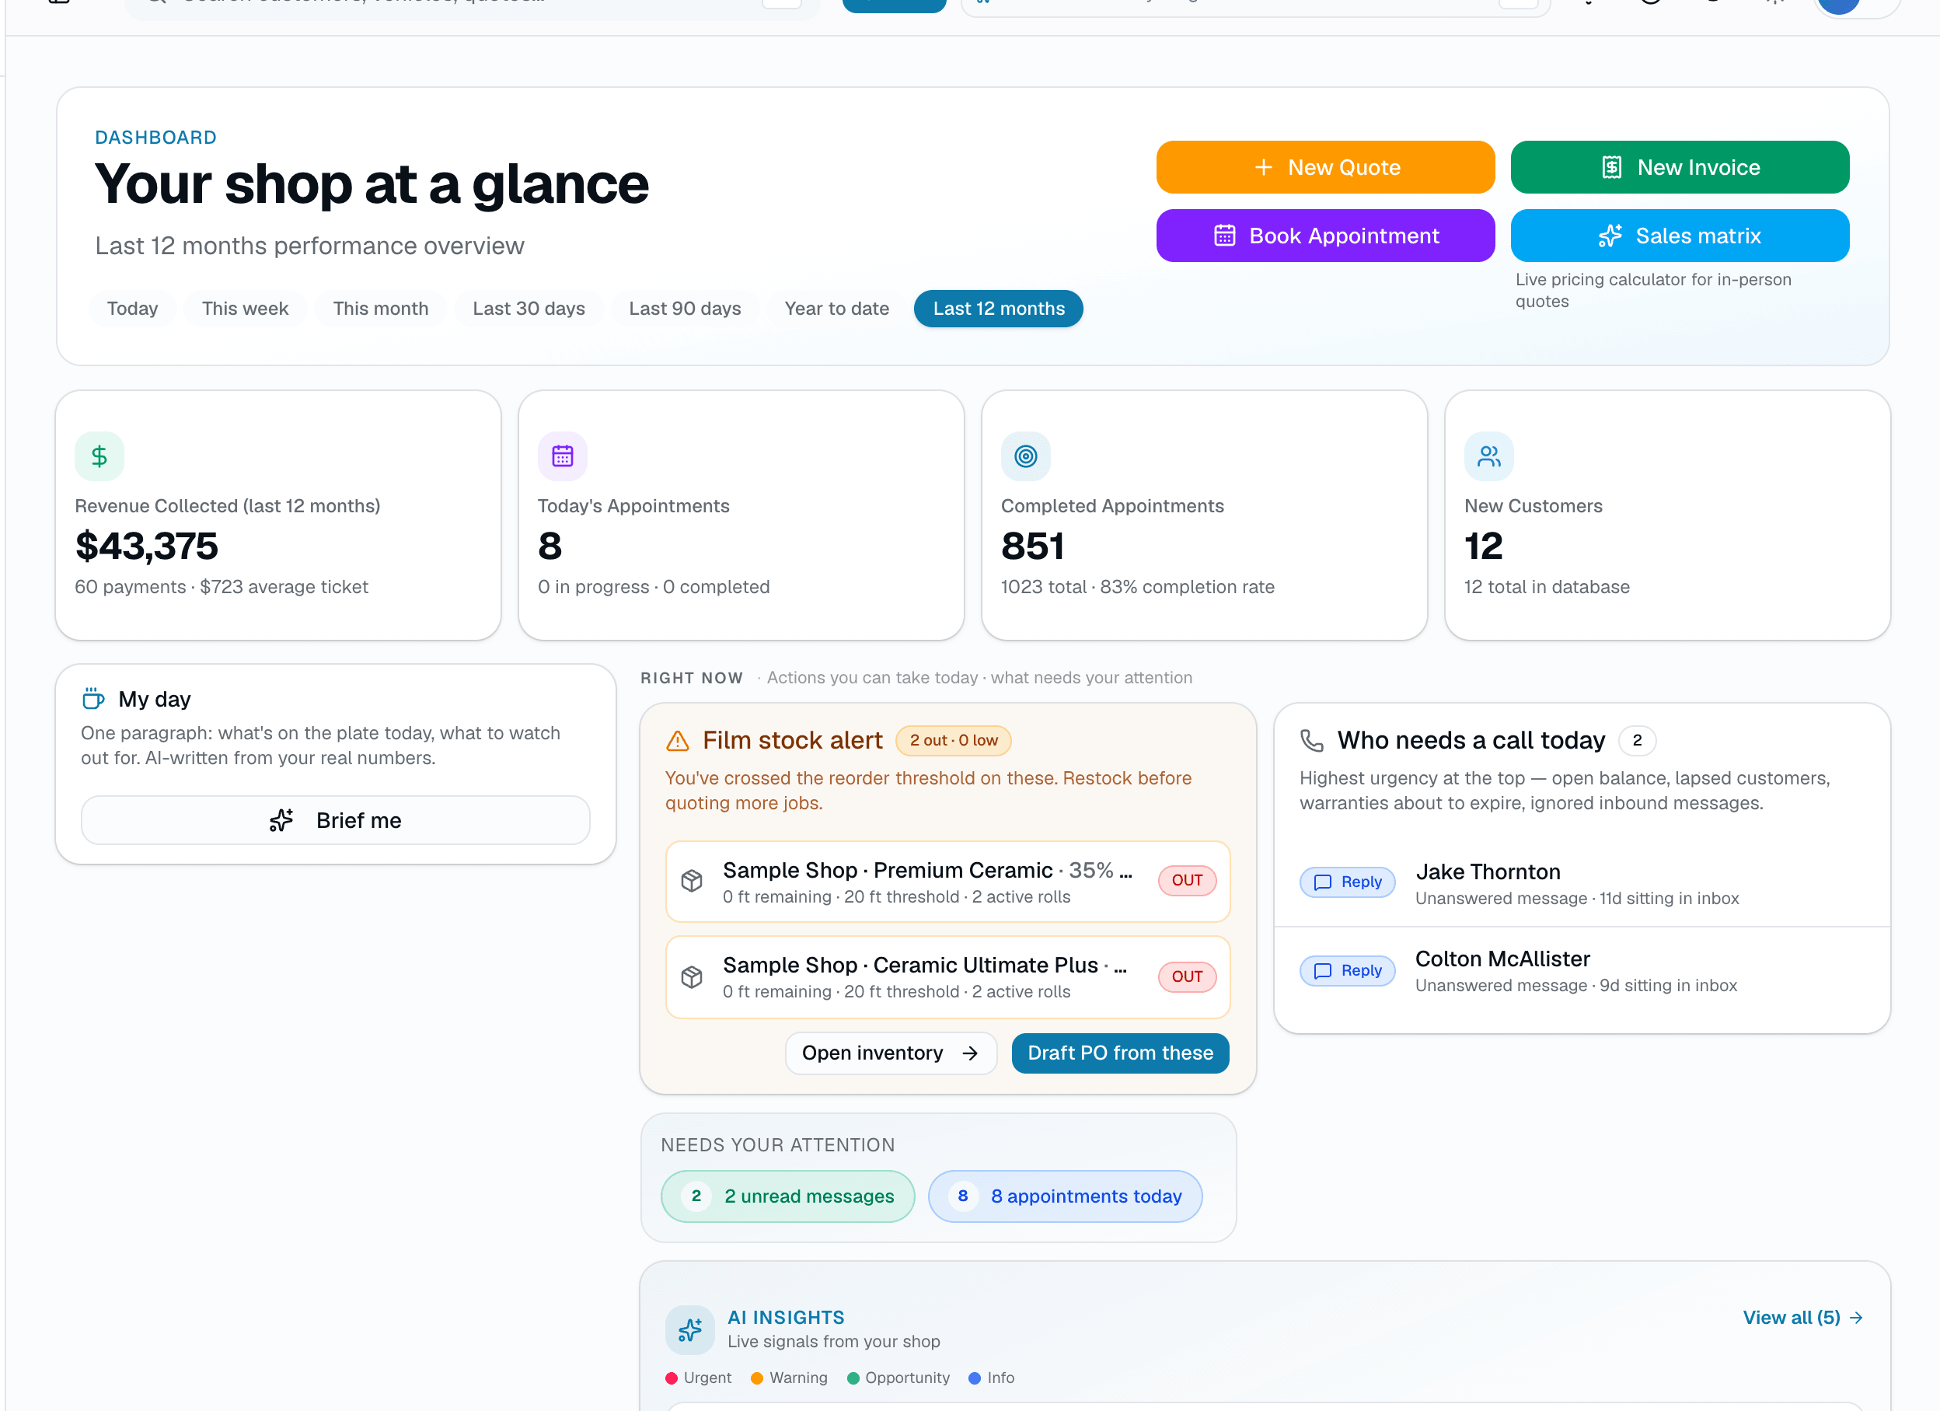
Task: Switch to Year to date range
Action: point(836,309)
